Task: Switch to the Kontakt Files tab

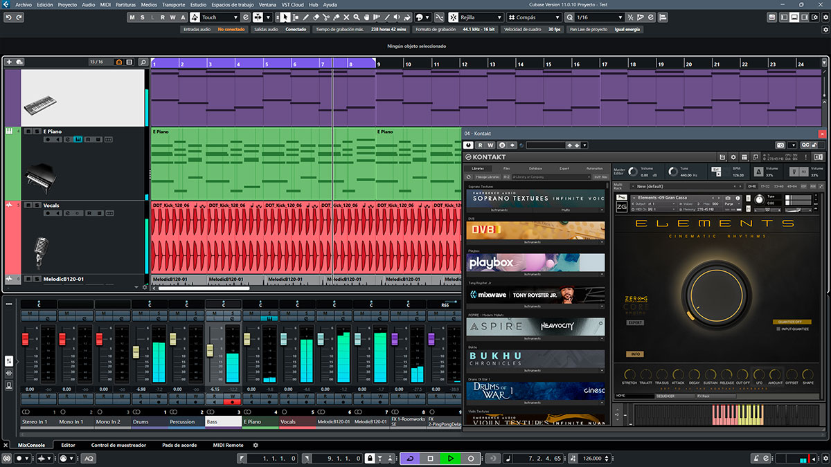Action: pyautogui.click(x=506, y=169)
